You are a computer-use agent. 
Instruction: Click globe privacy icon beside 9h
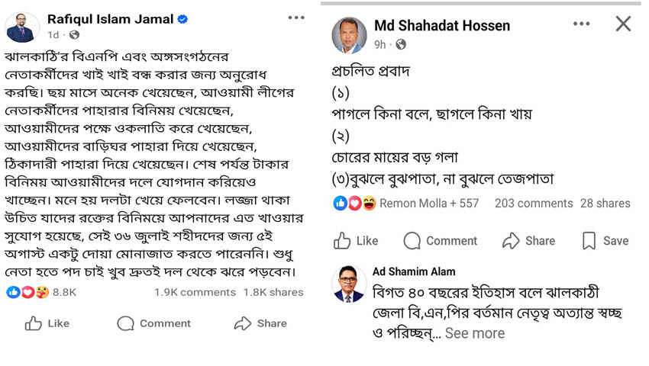[401, 44]
